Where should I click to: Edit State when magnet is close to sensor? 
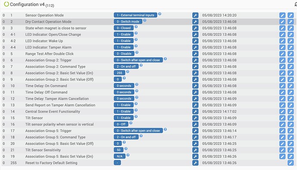(282, 28)
